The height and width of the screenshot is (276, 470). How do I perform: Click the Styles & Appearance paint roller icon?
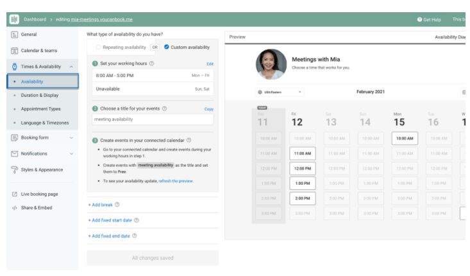pyautogui.click(x=14, y=170)
